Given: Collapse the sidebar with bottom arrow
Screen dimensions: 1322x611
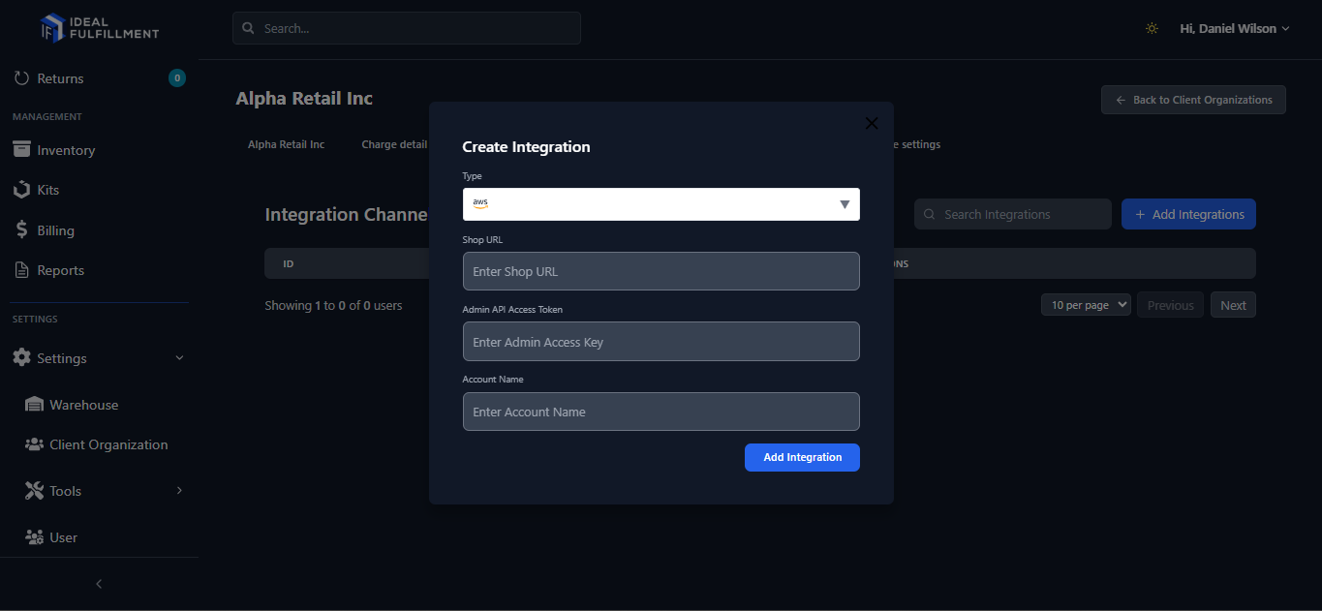Looking at the screenshot, I should tap(99, 584).
